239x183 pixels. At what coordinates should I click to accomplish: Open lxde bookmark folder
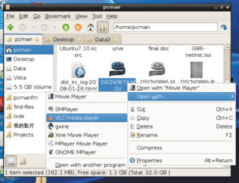(x=25, y=116)
